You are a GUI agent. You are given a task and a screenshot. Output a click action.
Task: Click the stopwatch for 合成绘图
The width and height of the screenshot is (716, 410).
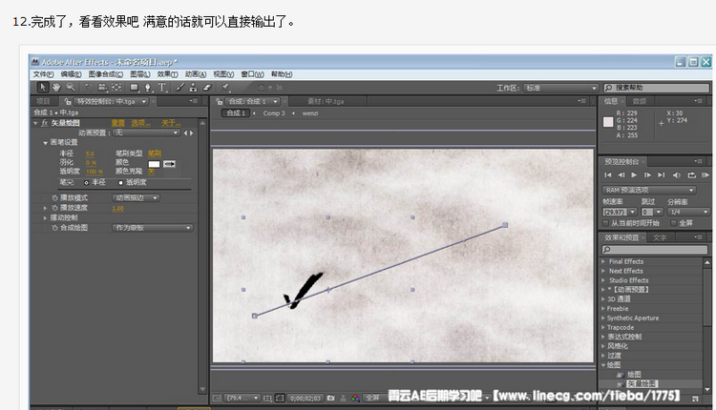coord(54,228)
